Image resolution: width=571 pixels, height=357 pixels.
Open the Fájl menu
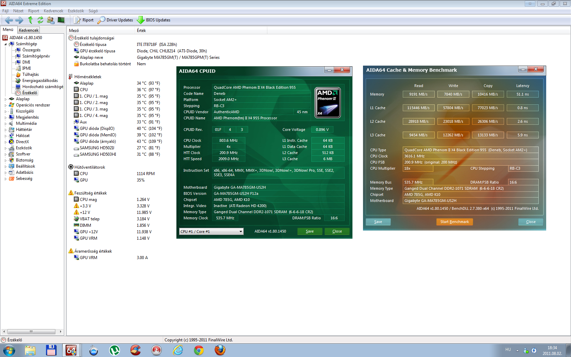point(5,11)
